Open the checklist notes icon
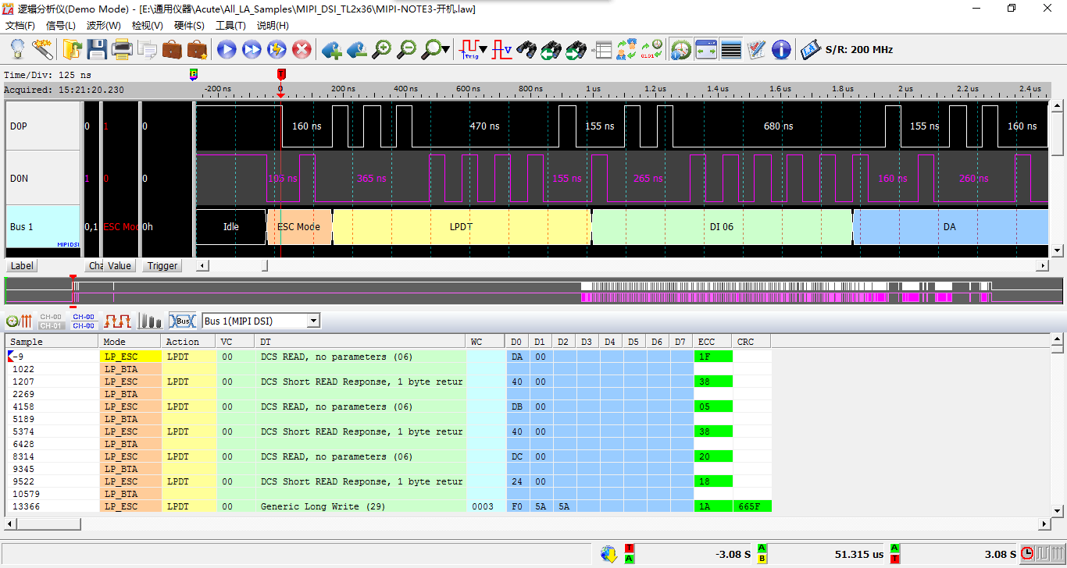The width and height of the screenshot is (1067, 568). click(x=756, y=50)
